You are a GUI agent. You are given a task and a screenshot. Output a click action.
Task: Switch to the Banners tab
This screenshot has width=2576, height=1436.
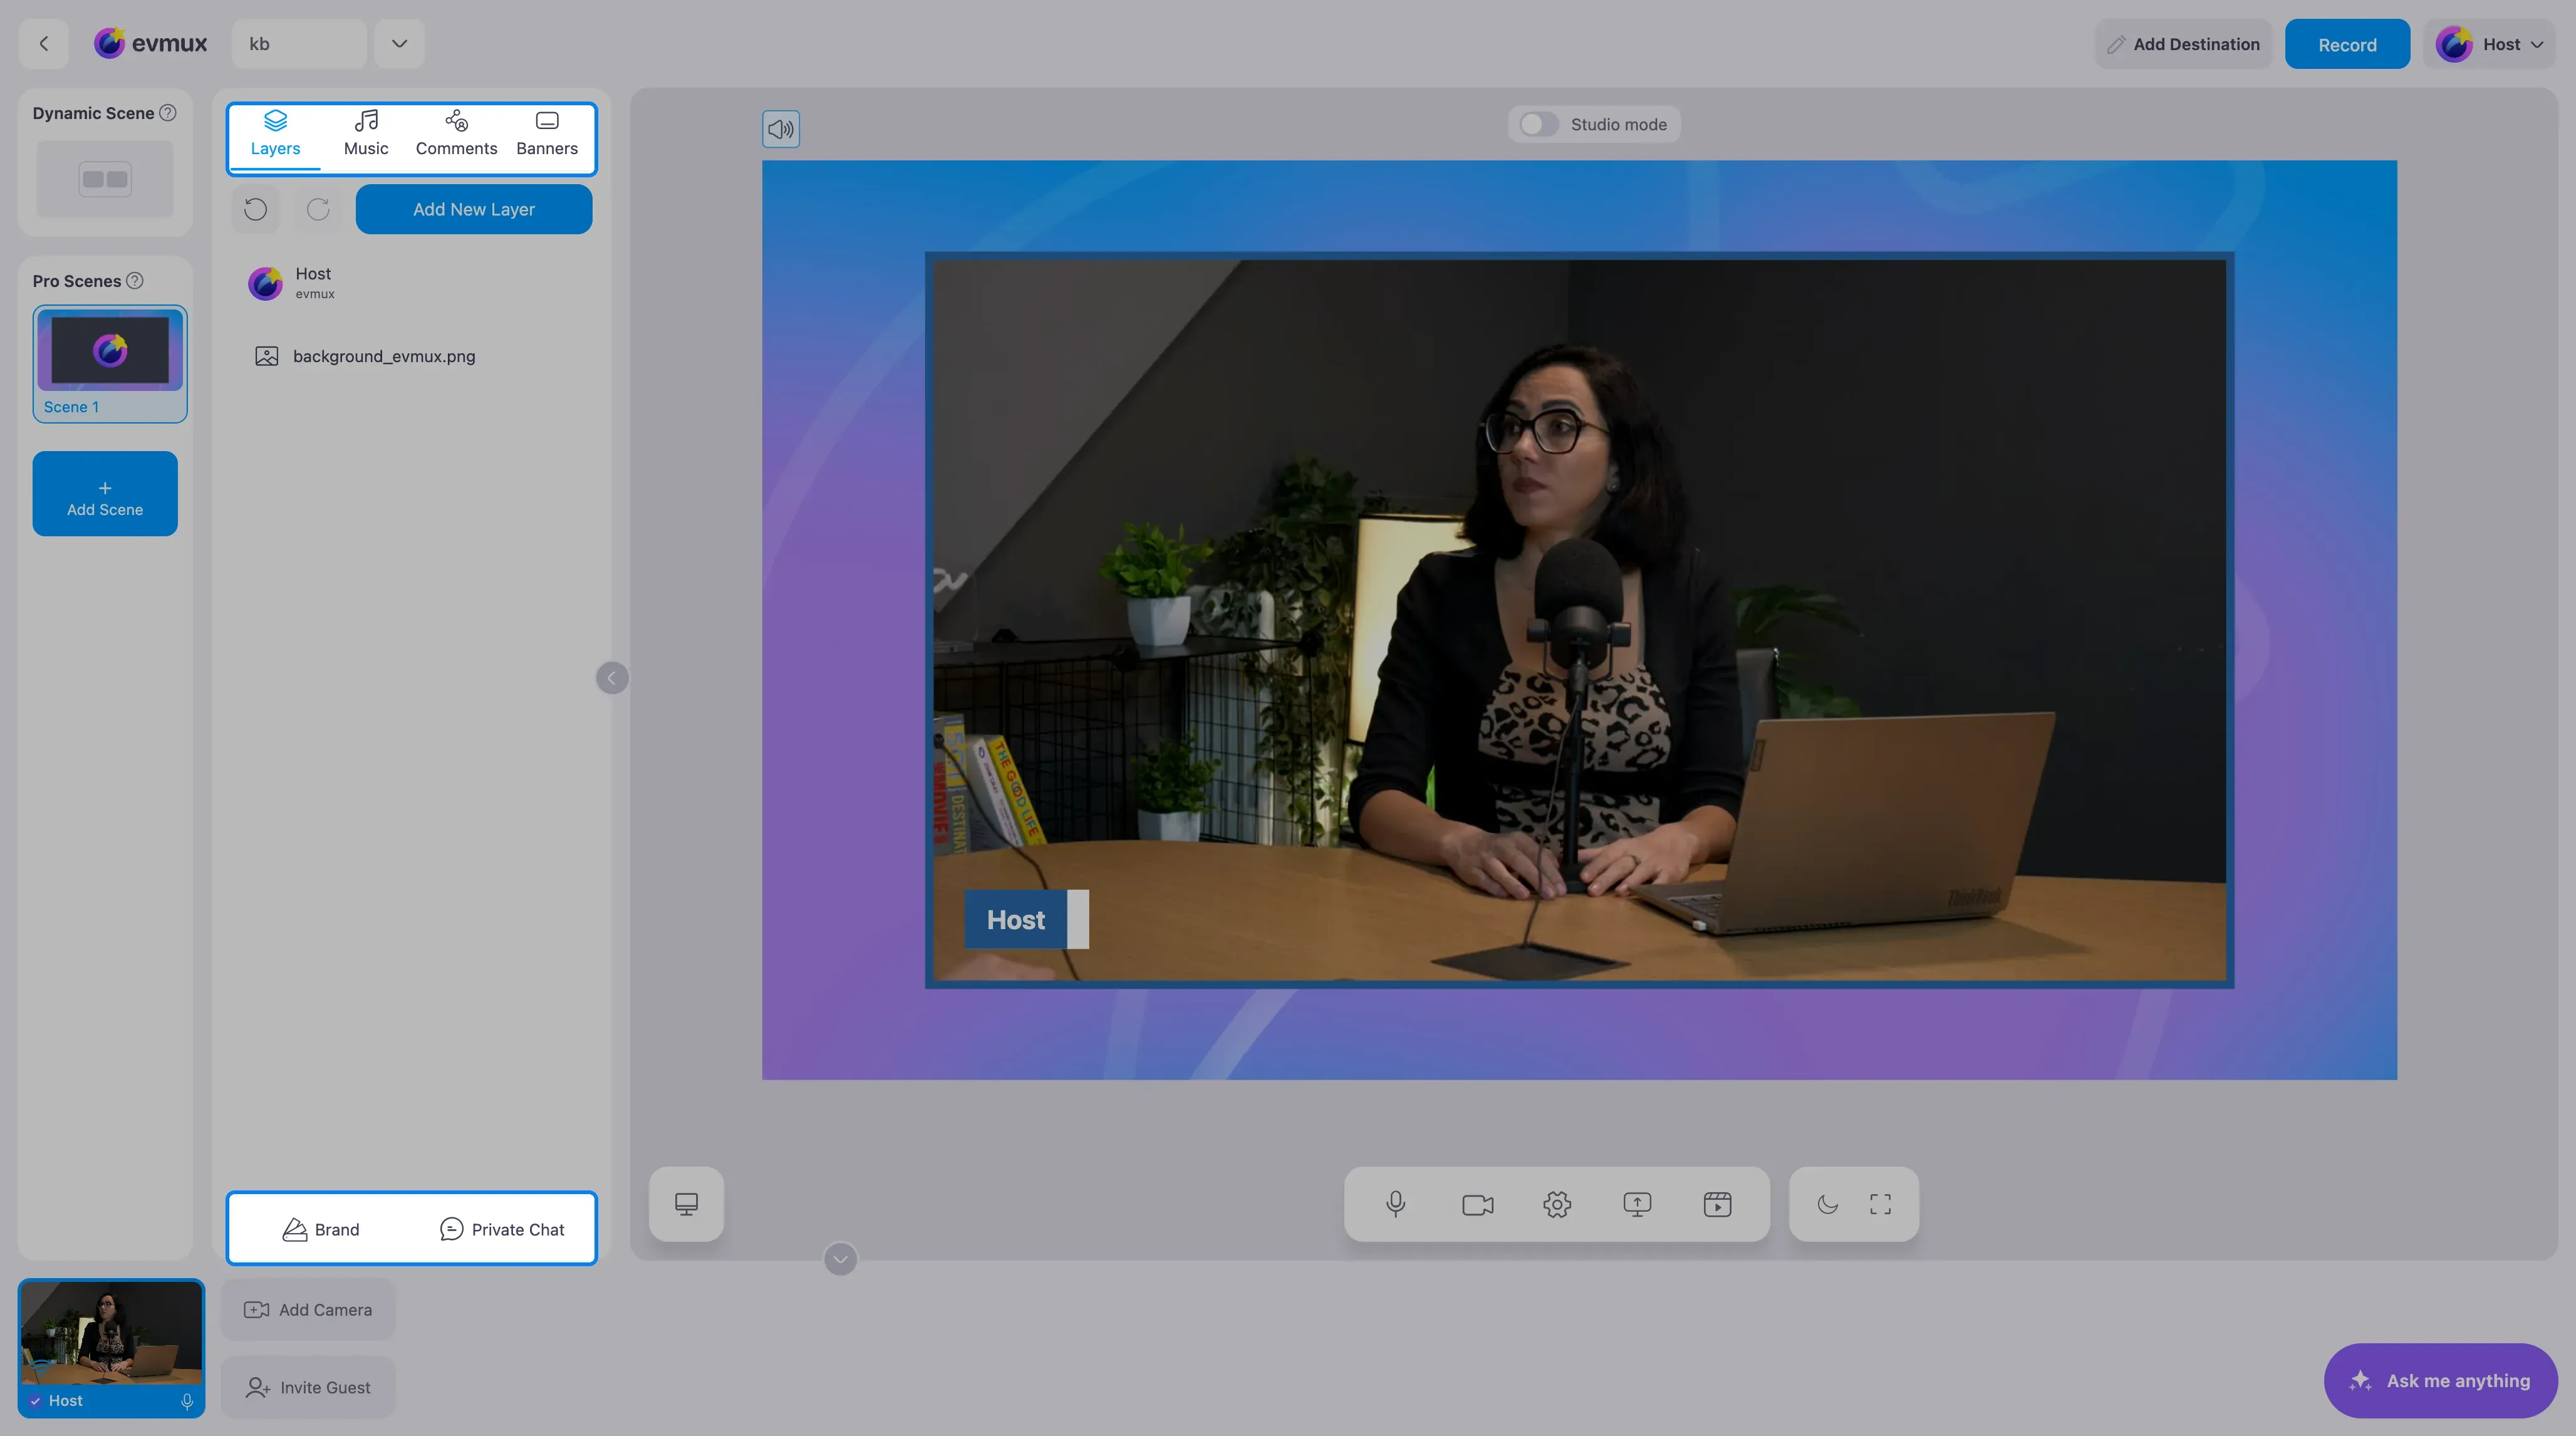coord(547,135)
